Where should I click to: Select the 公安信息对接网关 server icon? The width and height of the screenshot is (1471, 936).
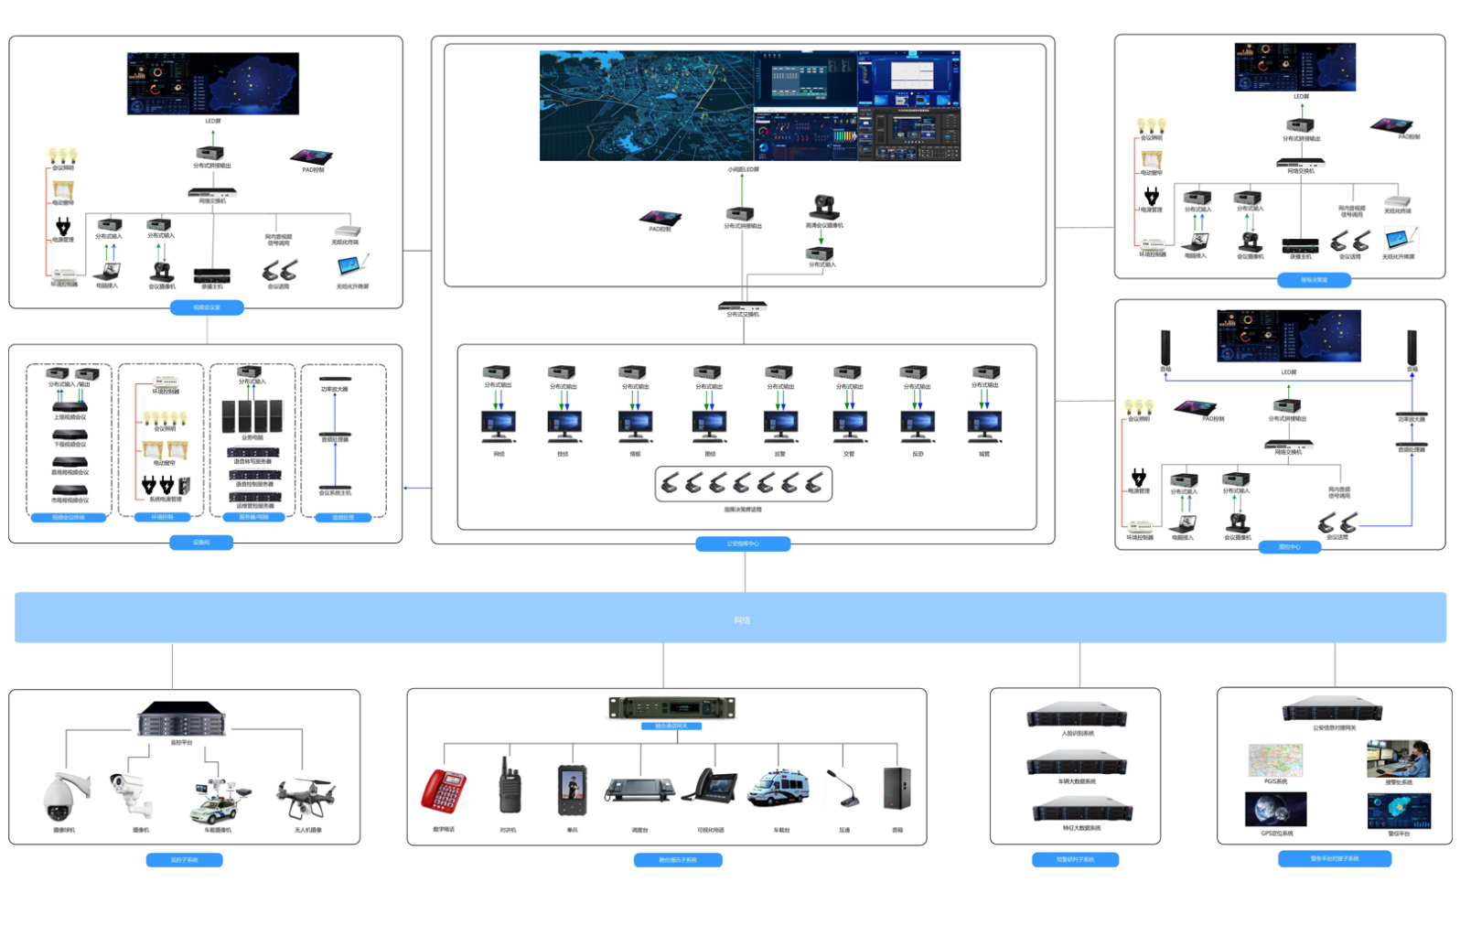click(x=1332, y=709)
